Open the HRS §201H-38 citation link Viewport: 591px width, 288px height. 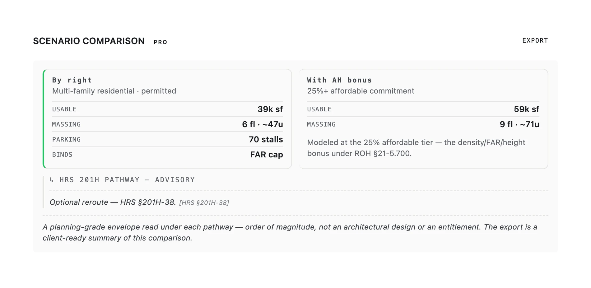[x=204, y=203]
